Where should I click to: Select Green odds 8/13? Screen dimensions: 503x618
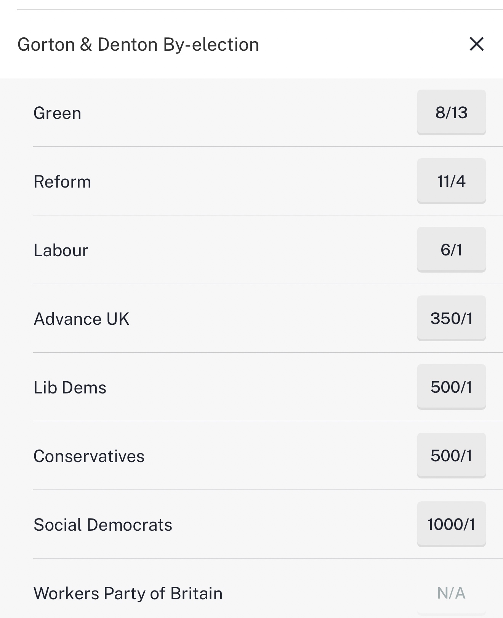click(x=451, y=112)
